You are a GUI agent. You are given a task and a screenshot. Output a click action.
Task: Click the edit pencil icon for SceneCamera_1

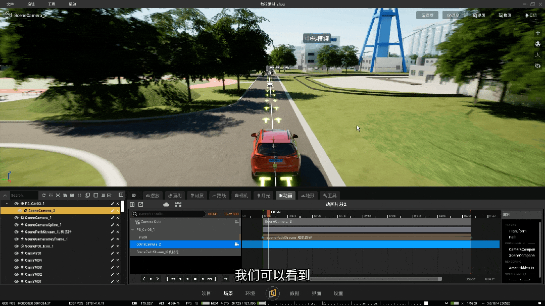point(112,218)
